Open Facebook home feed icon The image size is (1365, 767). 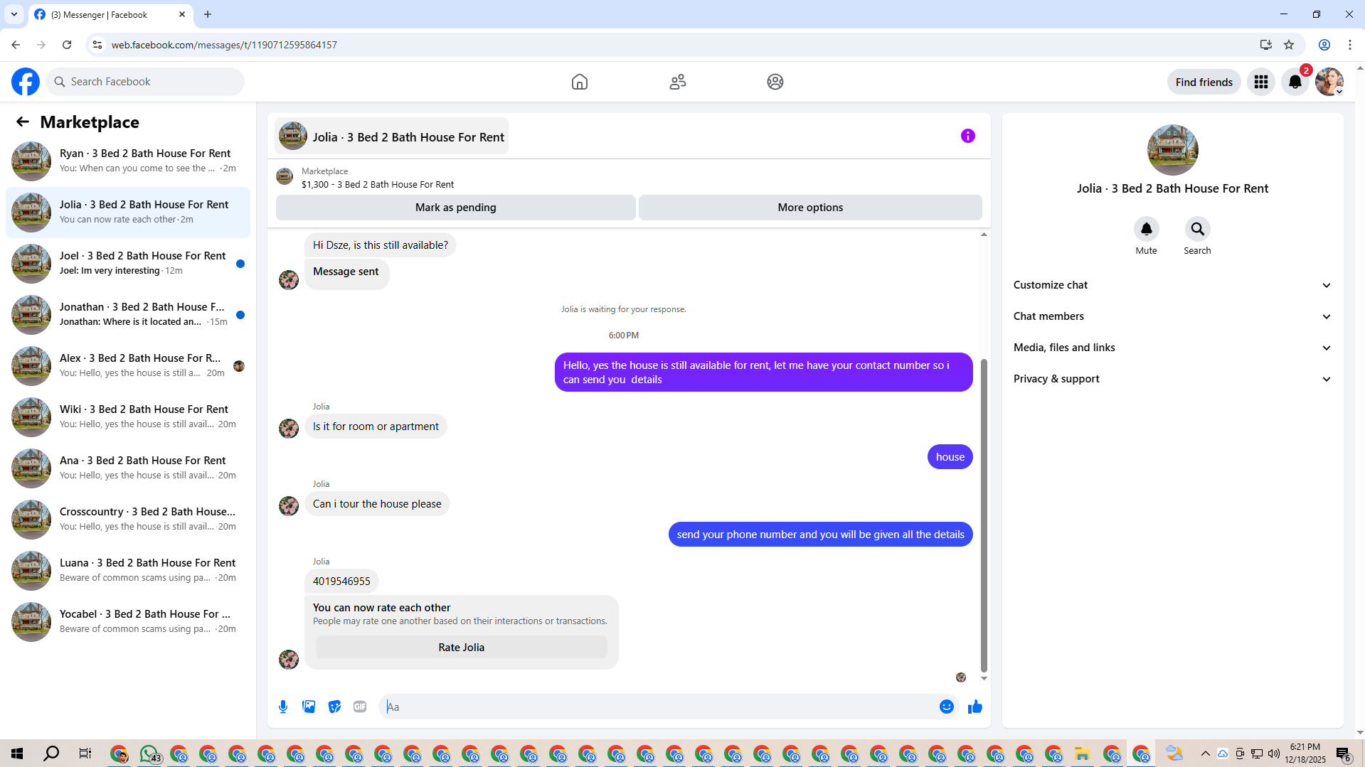pos(579,82)
